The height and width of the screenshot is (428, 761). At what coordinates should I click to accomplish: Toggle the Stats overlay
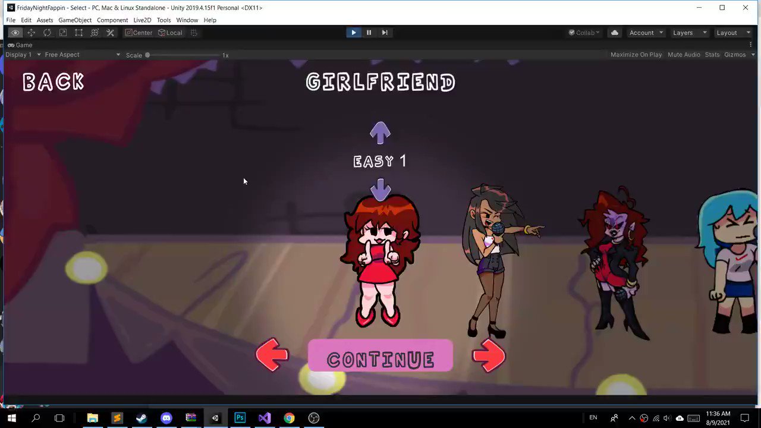tap(712, 55)
